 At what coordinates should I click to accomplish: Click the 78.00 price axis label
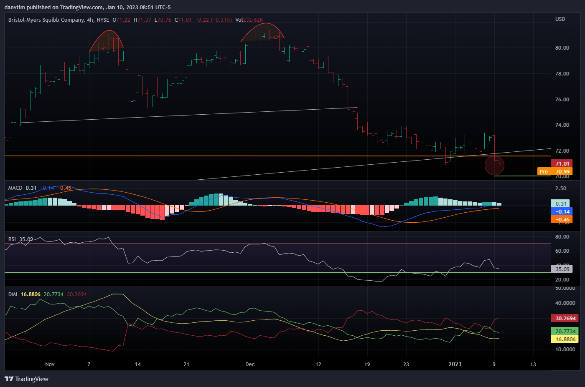(x=562, y=73)
